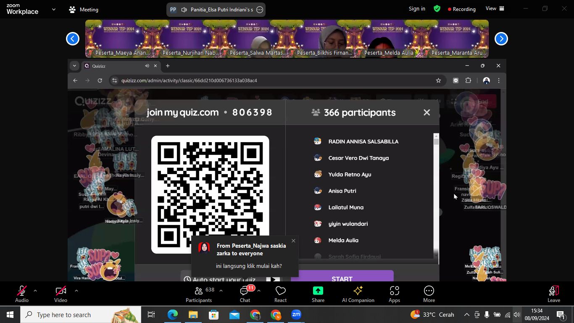Close the Quizizz join dialog
This screenshot has height=323, width=574.
click(x=427, y=112)
